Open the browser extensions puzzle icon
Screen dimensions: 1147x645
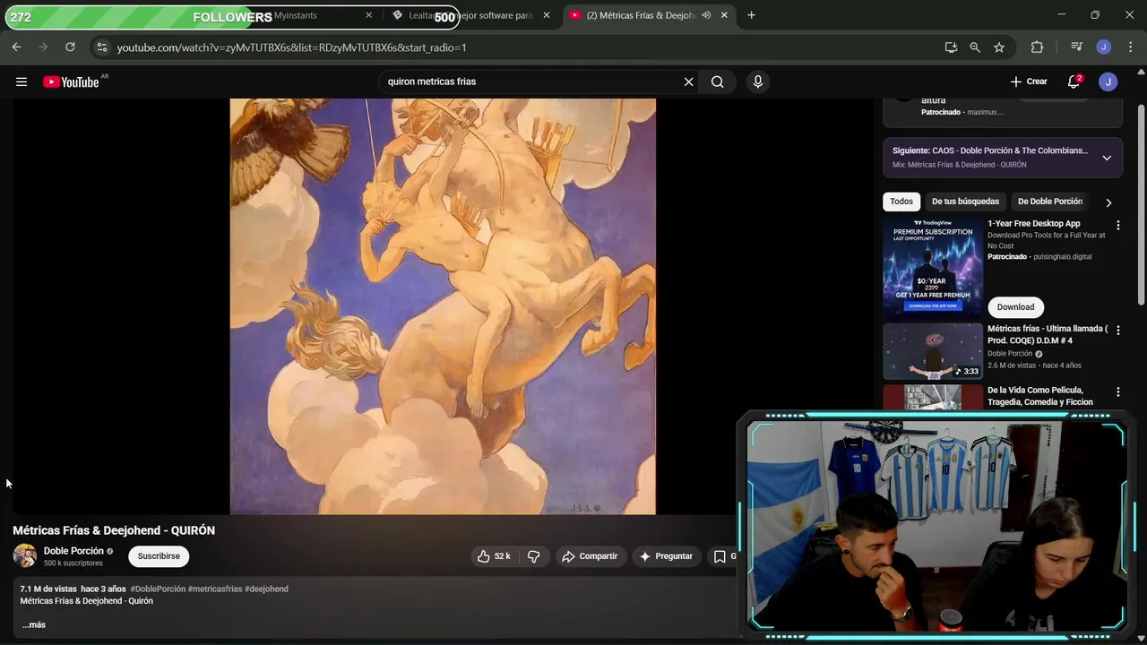point(1037,47)
